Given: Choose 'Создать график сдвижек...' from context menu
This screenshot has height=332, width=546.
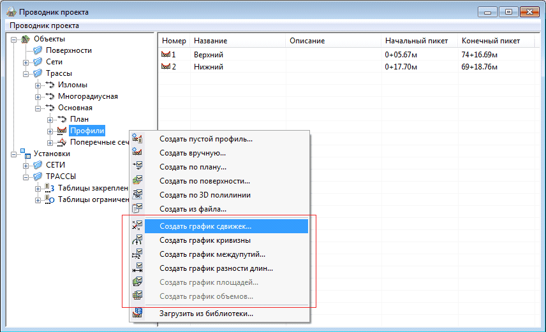Looking at the screenshot, I should [x=205, y=226].
